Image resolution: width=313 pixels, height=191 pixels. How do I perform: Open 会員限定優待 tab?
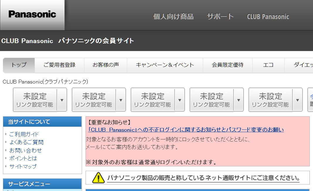pyautogui.click(x=227, y=65)
